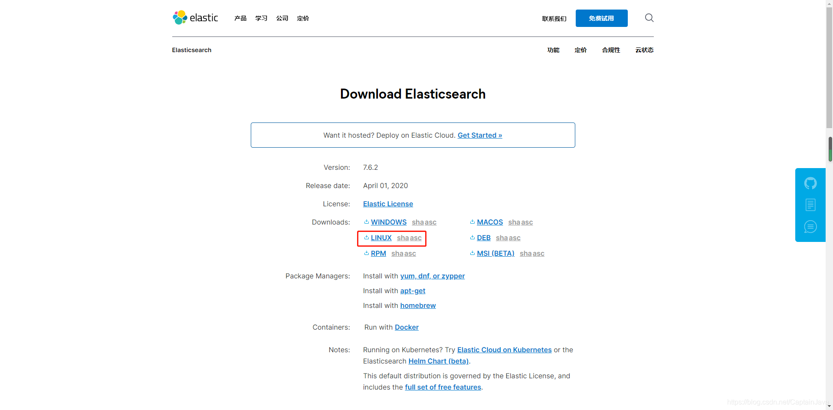Open the Elastic License link
Image resolution: width=833 pixels, height=410 pixels.
tap(388, 204)
